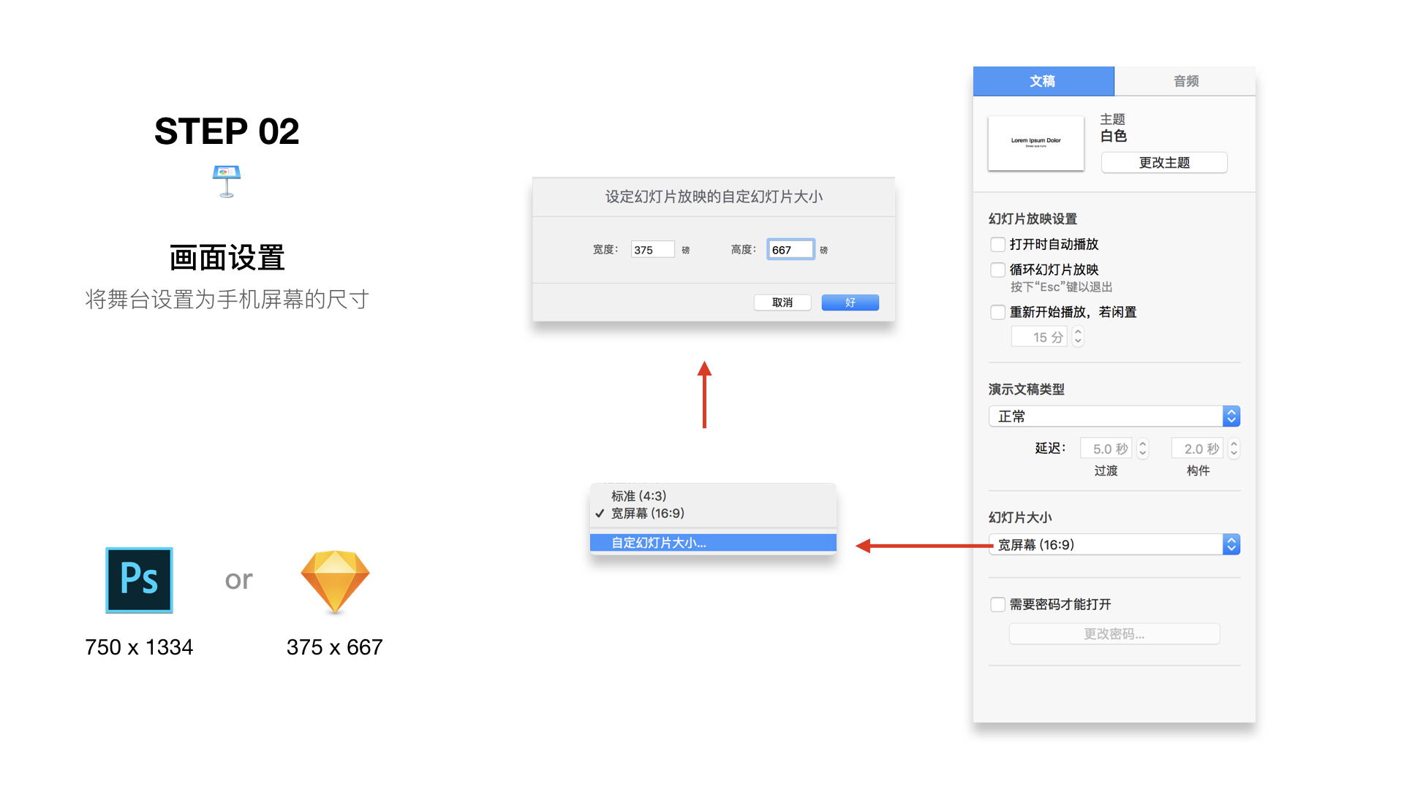1404x789 pixels.
Task: Enable 需要密码才能打开 checkbox
Action: click(x=997, y=604)
